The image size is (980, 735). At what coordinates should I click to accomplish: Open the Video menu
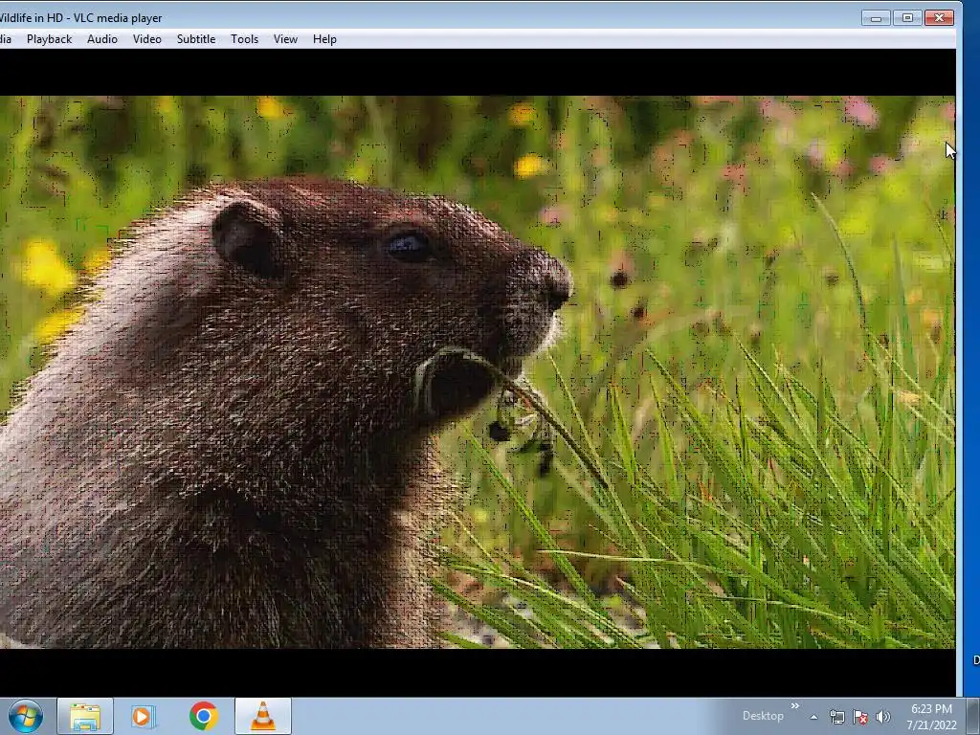146,38
